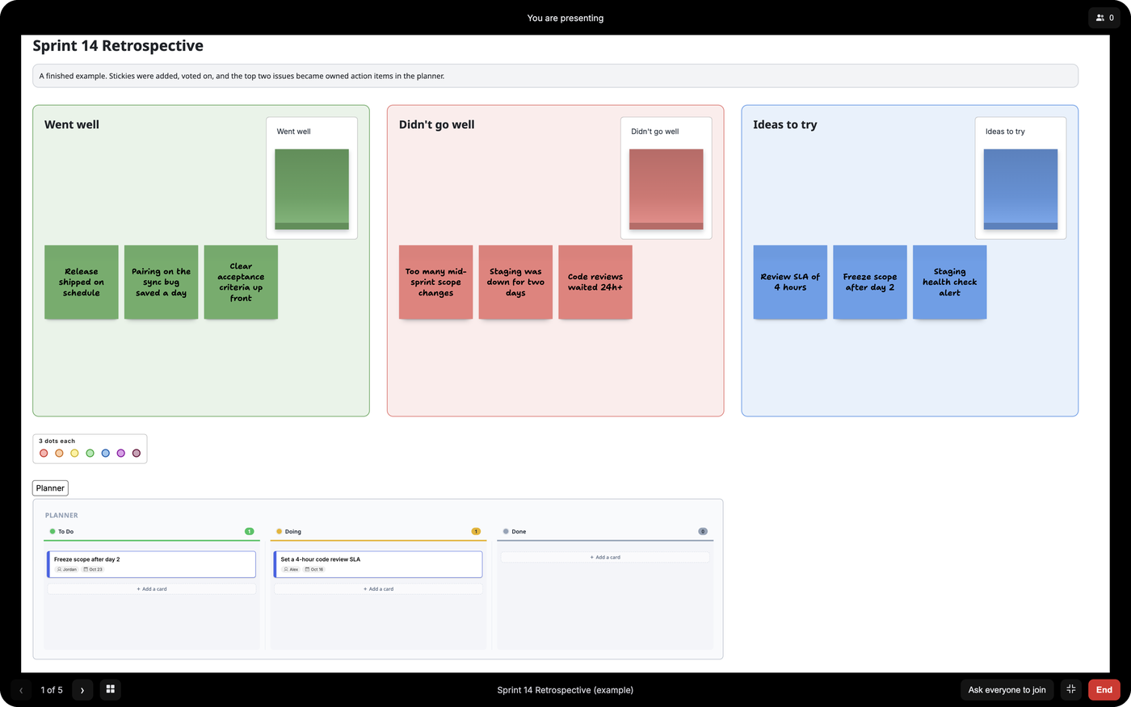
Task: Add a card in the To Do column
Action: click(x=152, y=589)
